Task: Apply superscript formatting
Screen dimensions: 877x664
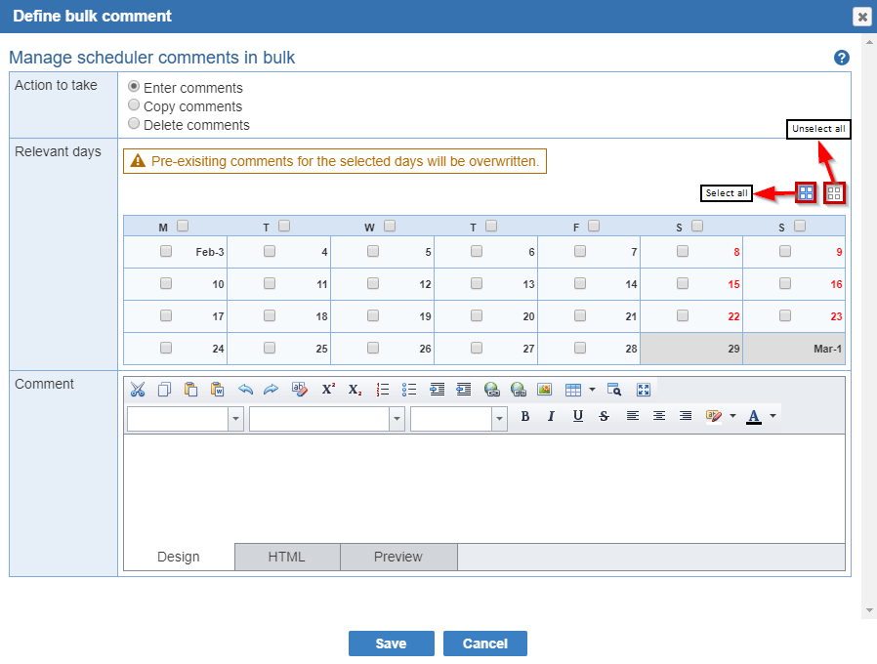Action: [328, 390]
